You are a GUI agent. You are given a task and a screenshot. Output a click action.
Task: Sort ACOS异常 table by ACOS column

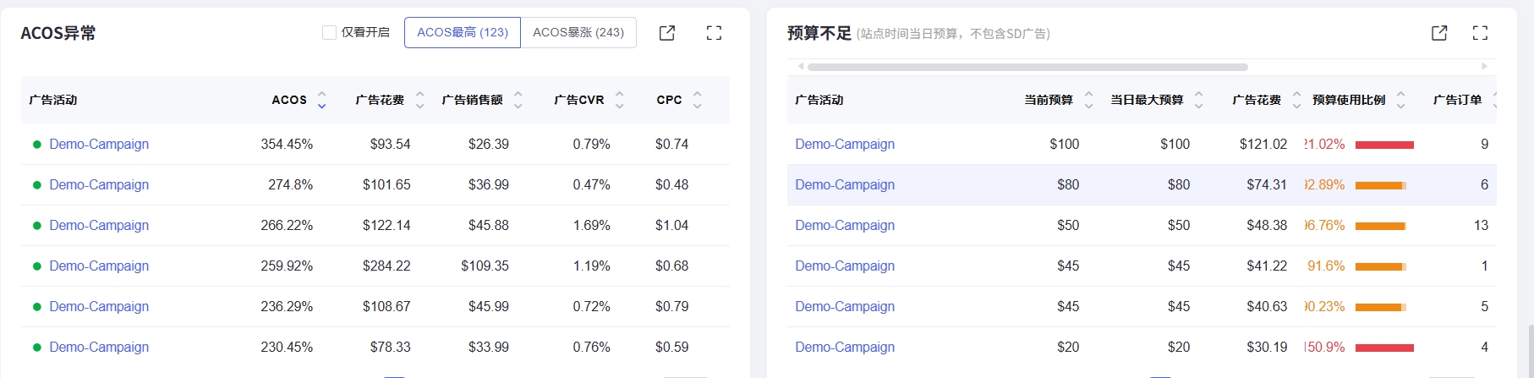[x=321, y=100]
